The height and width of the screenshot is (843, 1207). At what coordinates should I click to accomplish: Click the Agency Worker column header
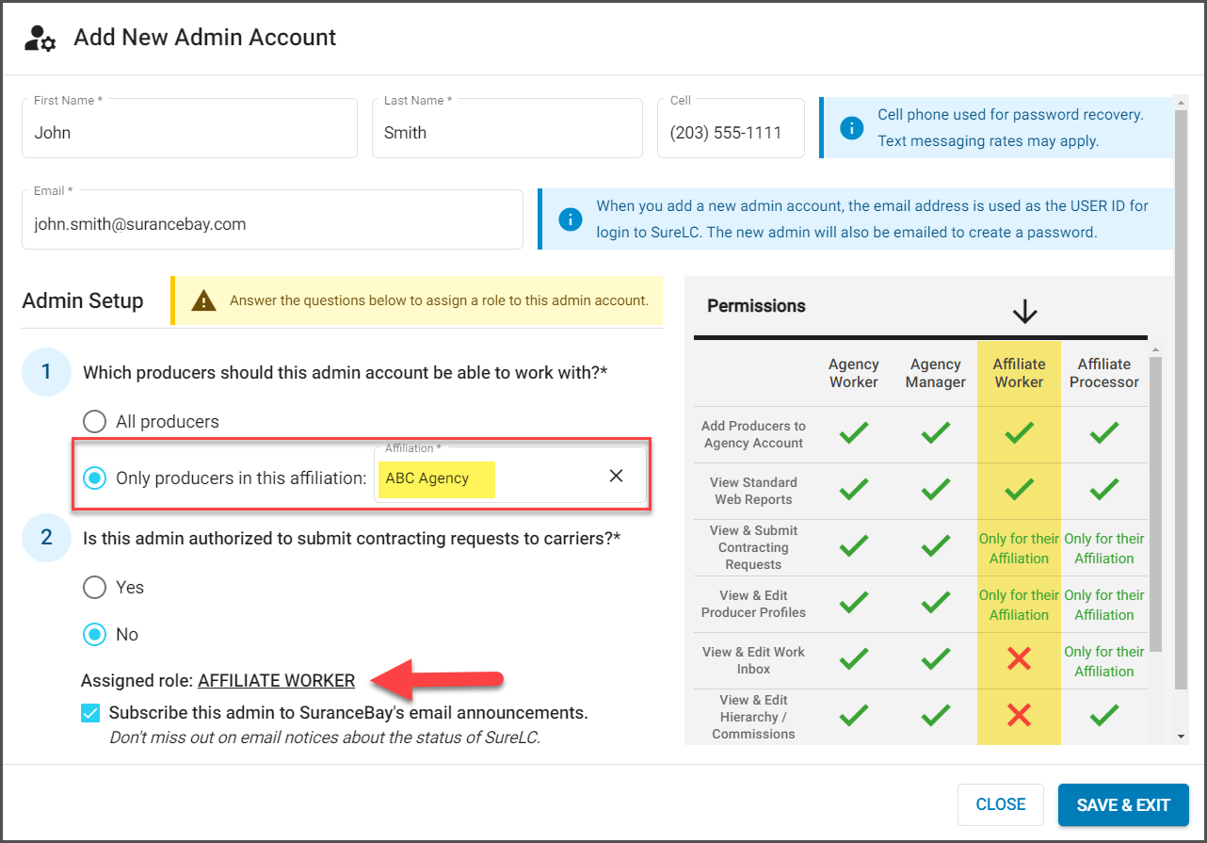point(853,373)
